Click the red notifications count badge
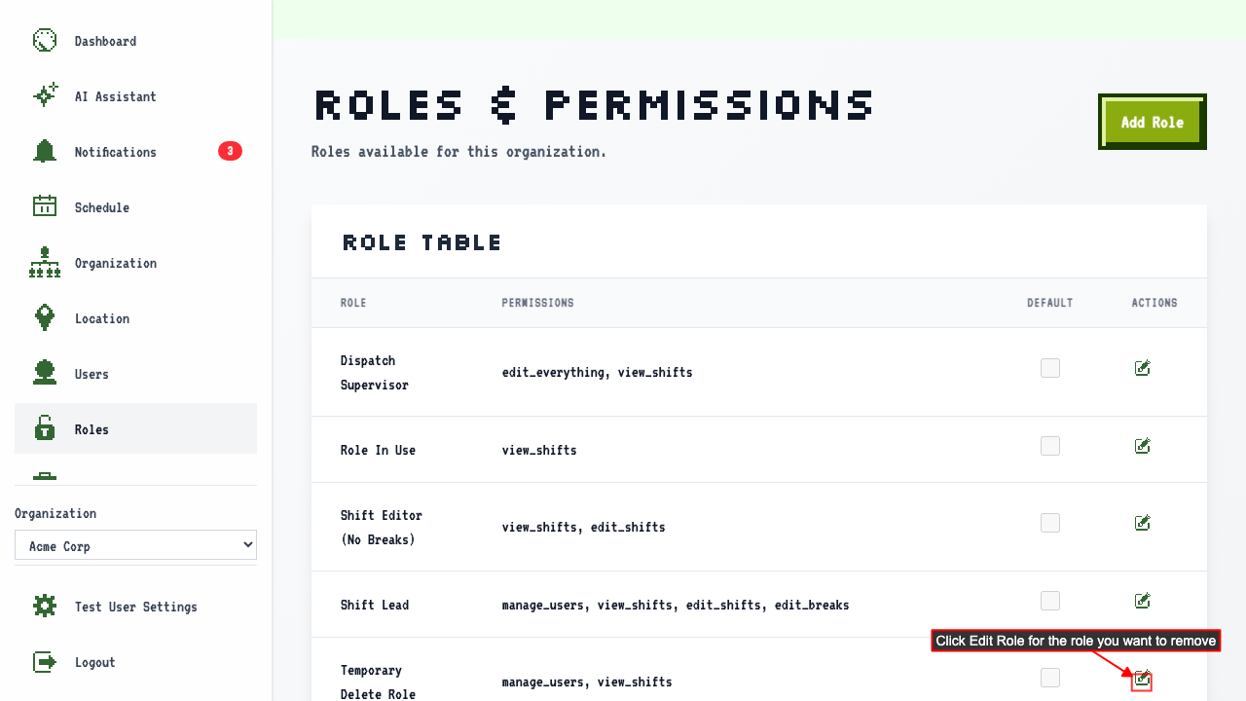The image size is (1246, 701). point(230,151)
